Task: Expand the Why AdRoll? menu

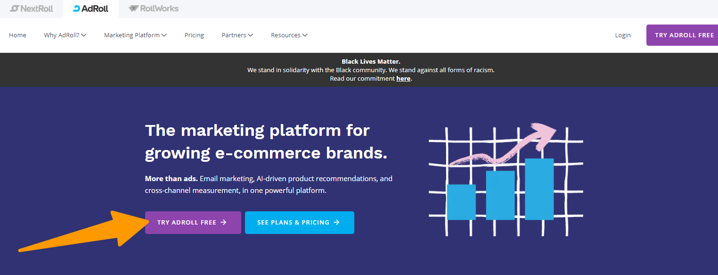Action: click(65, 35)
